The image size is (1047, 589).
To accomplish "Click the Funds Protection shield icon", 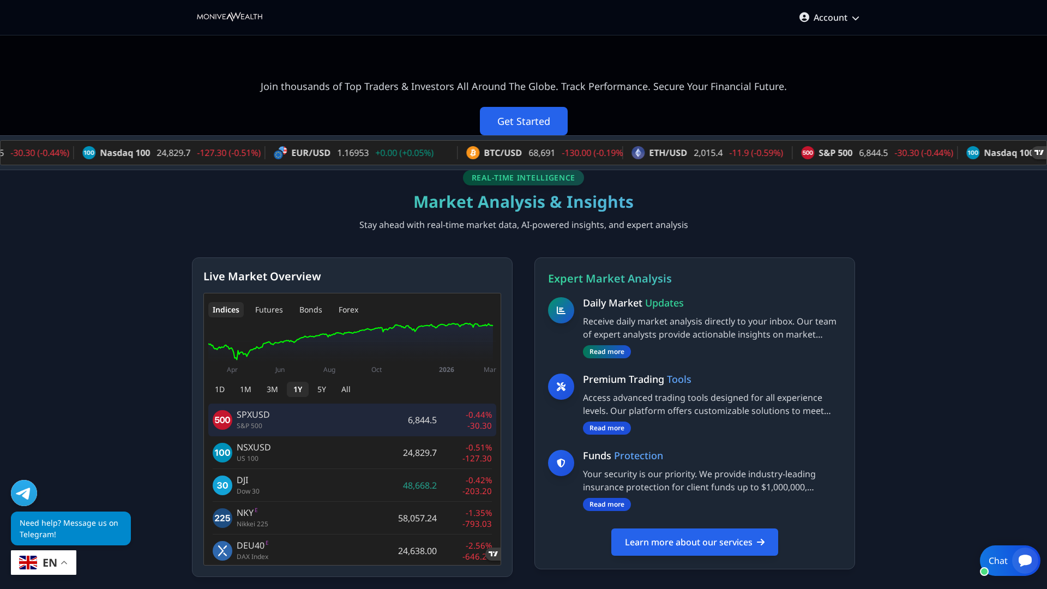I will point(560,463).
